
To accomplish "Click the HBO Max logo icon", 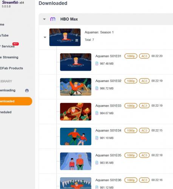I will (53, 19).
